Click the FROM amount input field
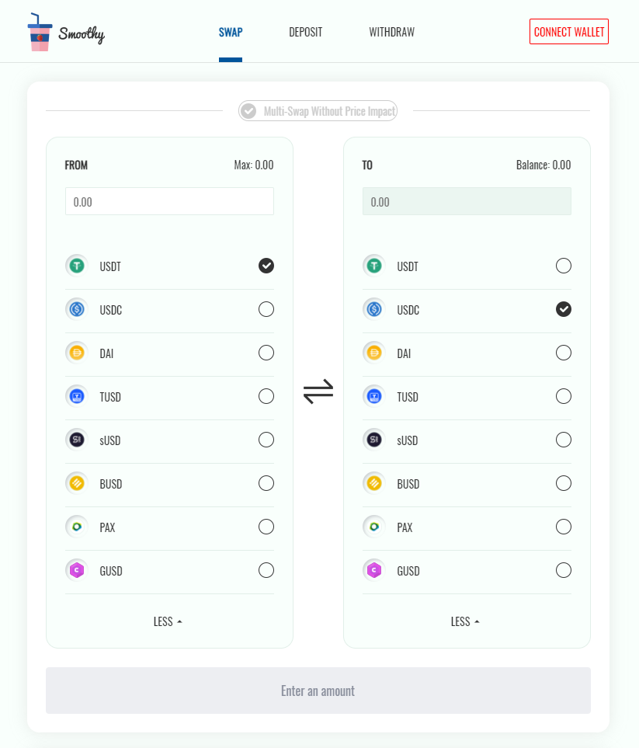 (169, 201)
